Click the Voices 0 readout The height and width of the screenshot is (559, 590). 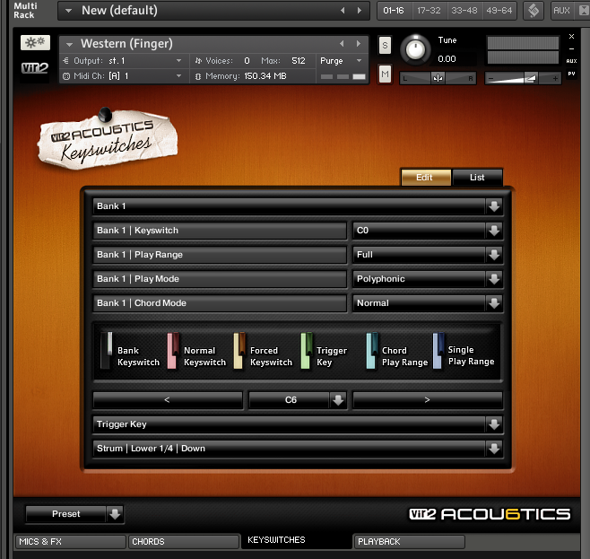[x=247, y=61]
